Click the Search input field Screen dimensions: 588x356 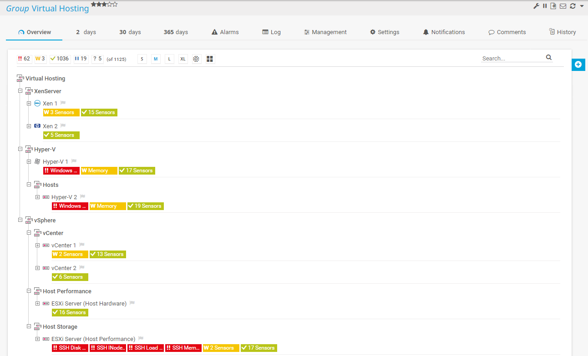(x=512, y=58)
